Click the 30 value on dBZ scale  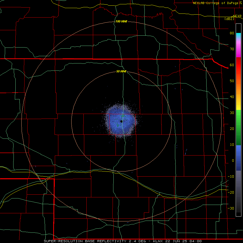(x=232, y=113)
